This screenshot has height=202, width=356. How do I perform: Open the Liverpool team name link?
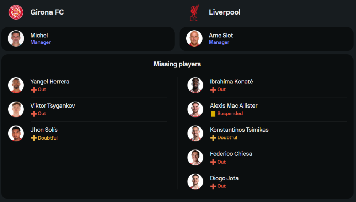[225, 12]
